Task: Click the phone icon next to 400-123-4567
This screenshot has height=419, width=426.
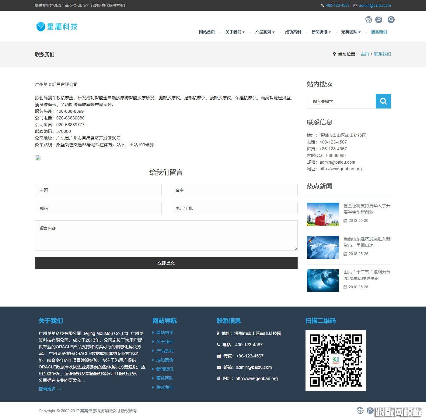Action: (x=218, y=345)
